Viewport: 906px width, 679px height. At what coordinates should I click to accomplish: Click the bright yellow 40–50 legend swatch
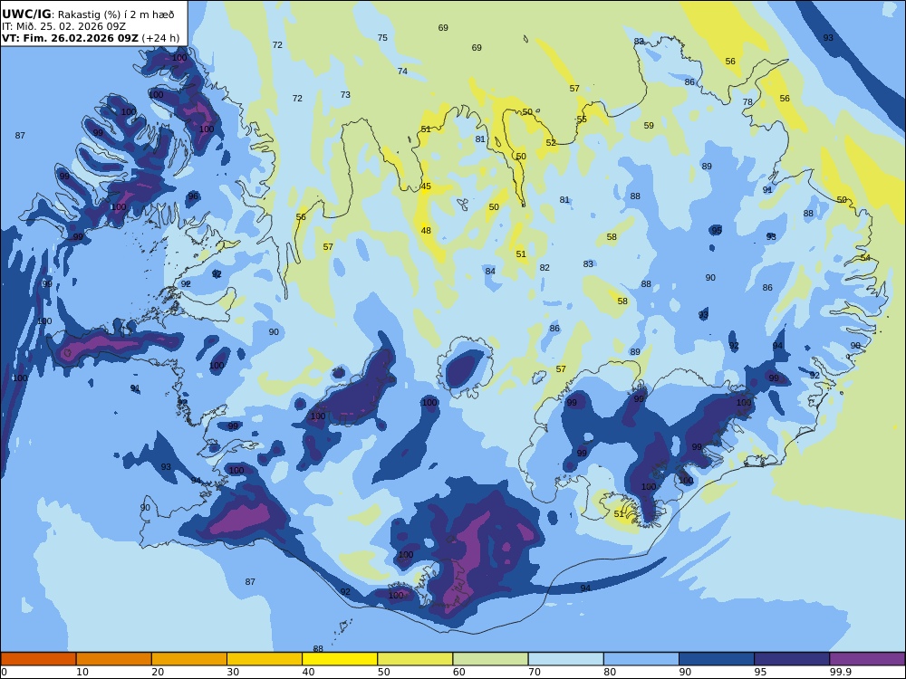coord(340,659)
